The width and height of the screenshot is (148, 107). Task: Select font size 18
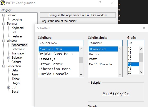coord(133,69)
